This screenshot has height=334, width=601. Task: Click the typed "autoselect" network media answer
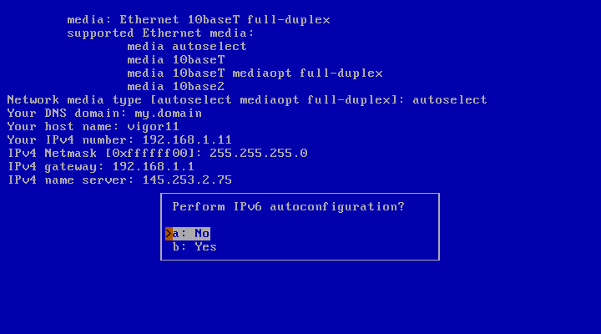coord(450,99)
